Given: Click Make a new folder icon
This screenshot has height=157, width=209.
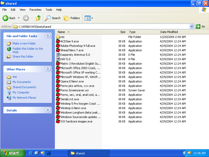Looking at the screenshot, I should [x=9, y=43].
